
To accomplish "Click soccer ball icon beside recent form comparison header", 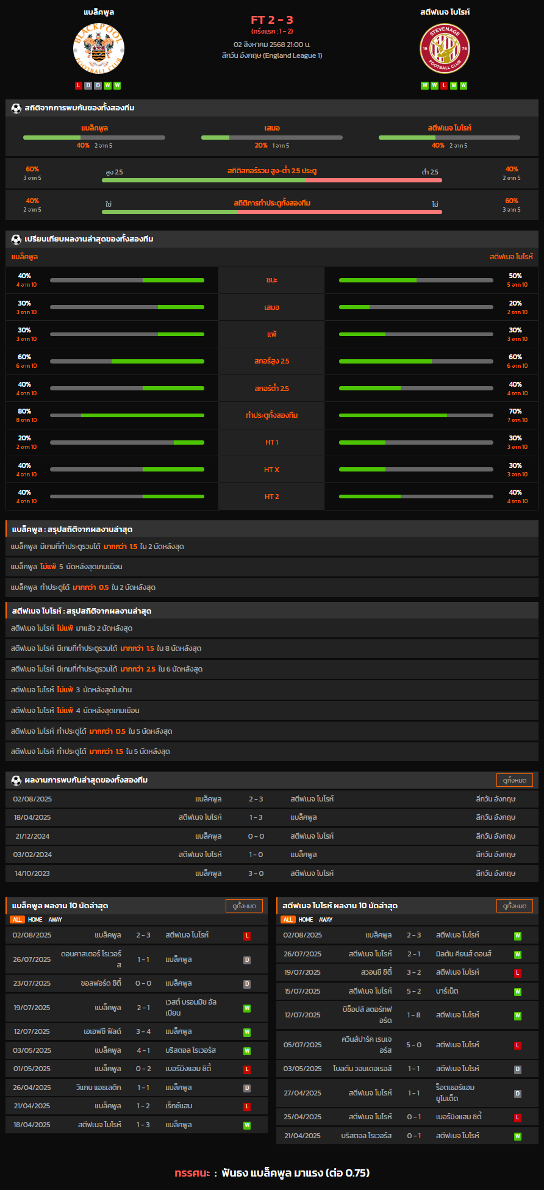I will (x=16, y=239).
